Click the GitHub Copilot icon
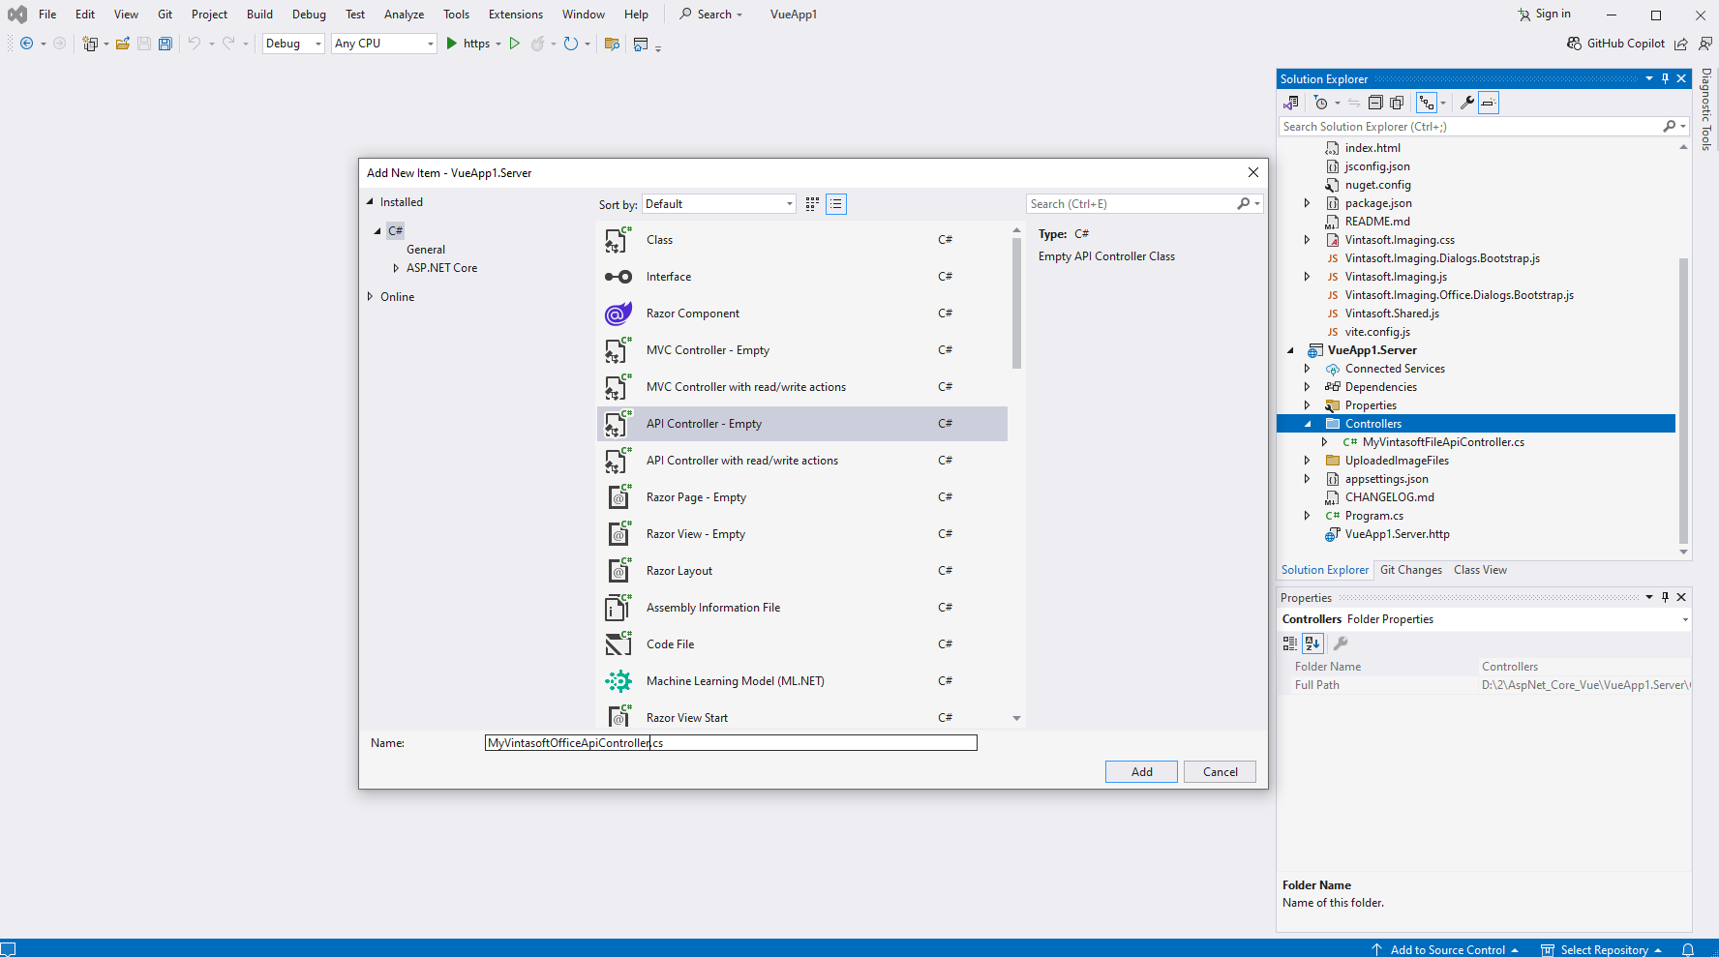1719x957 pixels. [1575, 44]
